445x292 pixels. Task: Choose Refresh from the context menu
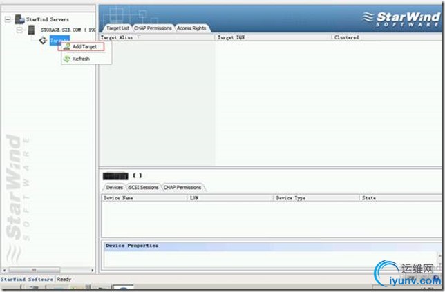pos(81,59)
